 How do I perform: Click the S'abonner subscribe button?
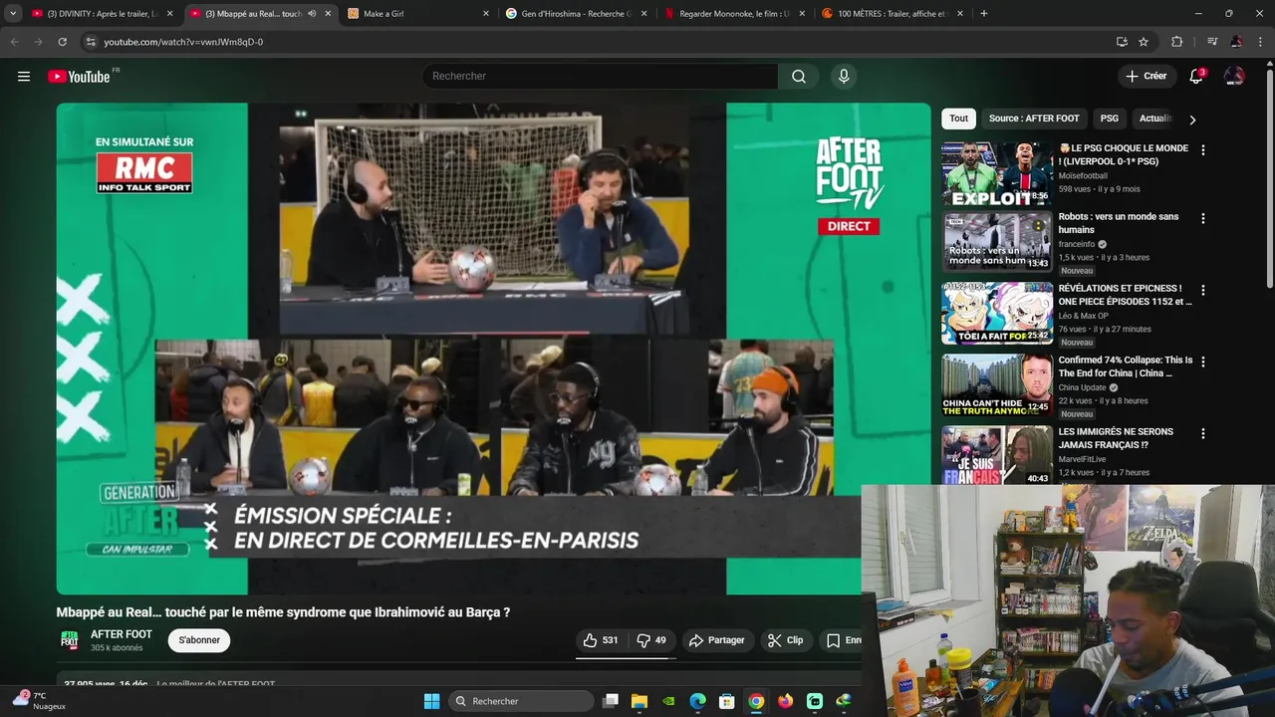tap(199, 640)
